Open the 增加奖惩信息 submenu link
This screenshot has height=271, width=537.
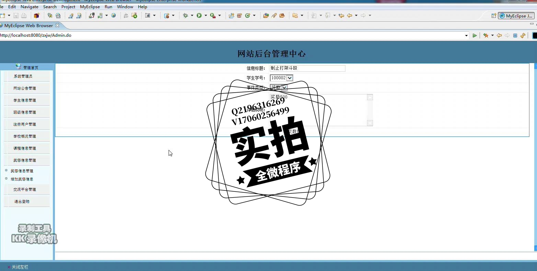pyautogui.click(x=22, y=179)
